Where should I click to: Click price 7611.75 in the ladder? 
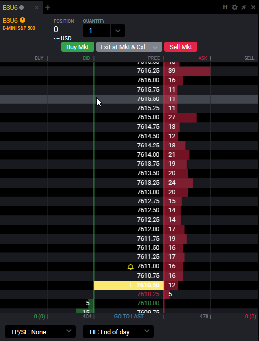pyautogui.click(x=148, y=239)
